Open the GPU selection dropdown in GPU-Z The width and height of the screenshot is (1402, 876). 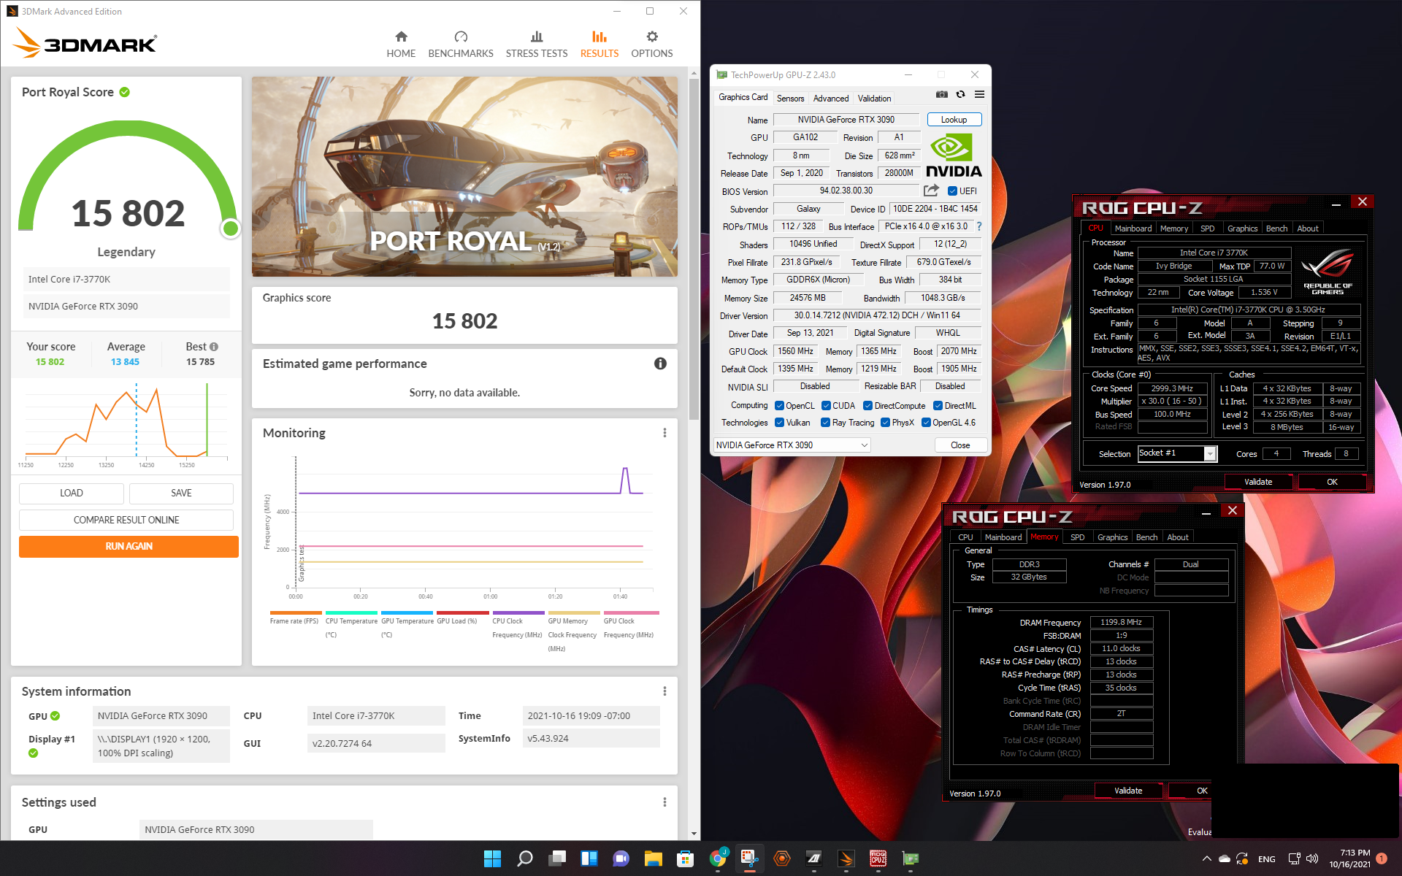pos(792,445)
